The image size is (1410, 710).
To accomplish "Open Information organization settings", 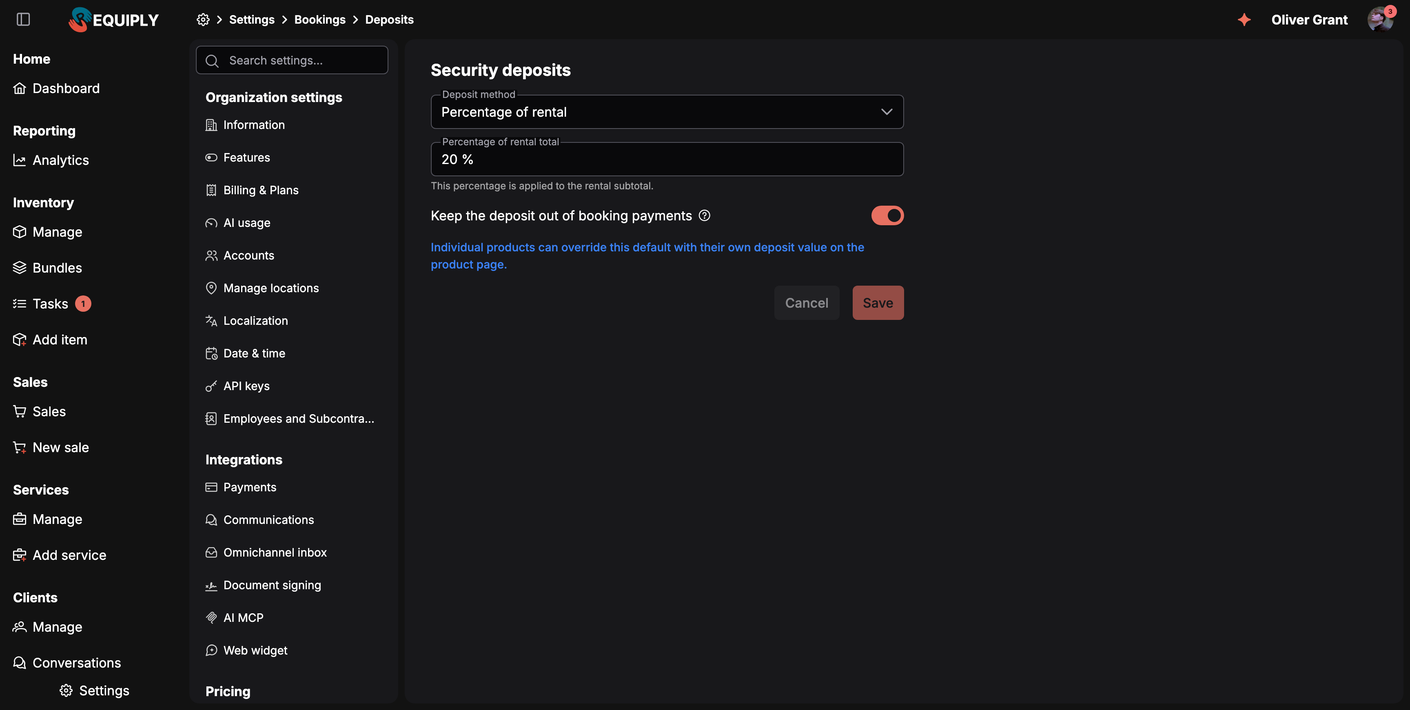I will [x=245, y=125].
